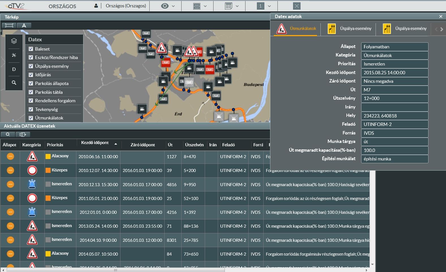Open the eye view dropdown
The image size is (446, 272).
168,6
